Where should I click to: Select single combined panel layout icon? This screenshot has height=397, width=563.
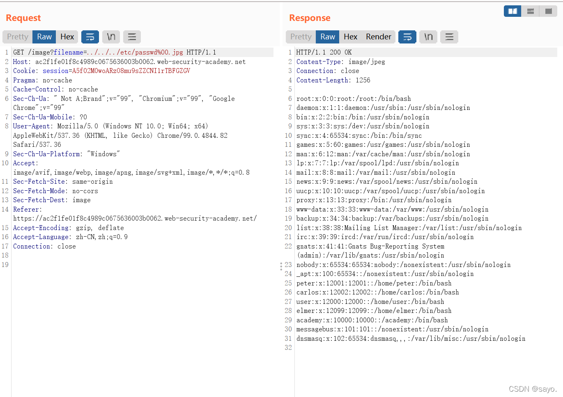coord(548,11)
